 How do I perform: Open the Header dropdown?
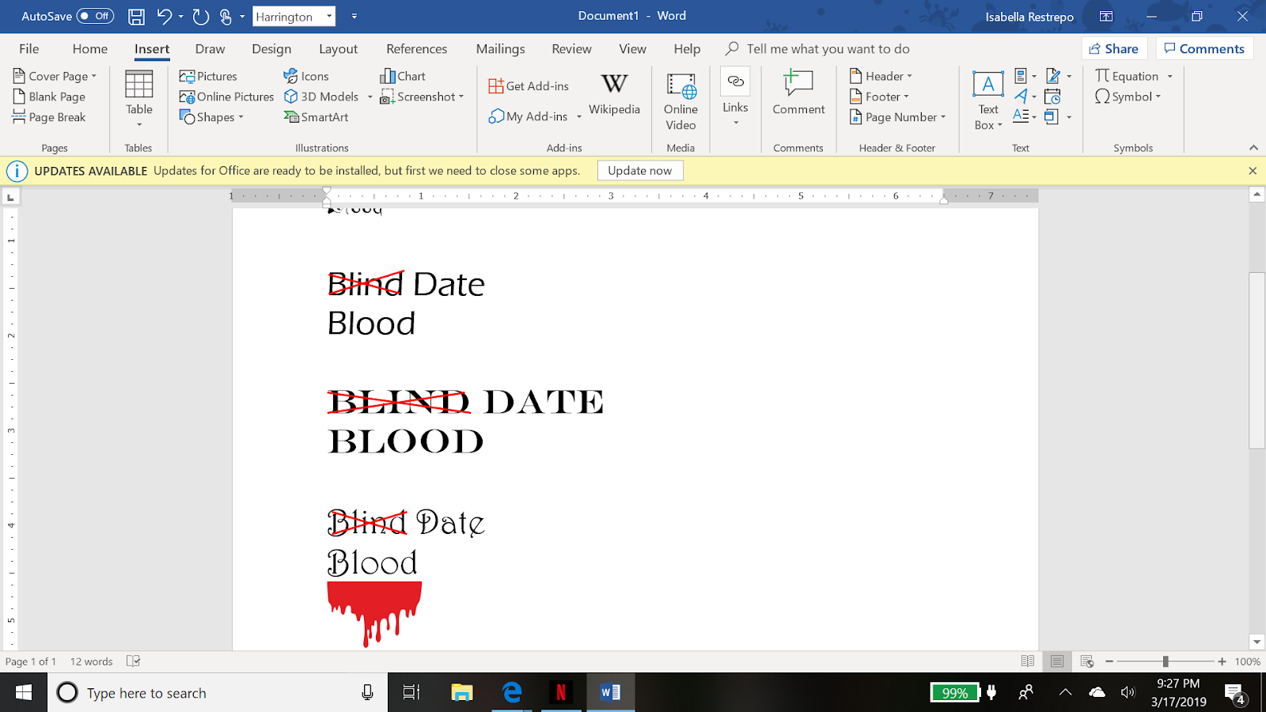881,76
